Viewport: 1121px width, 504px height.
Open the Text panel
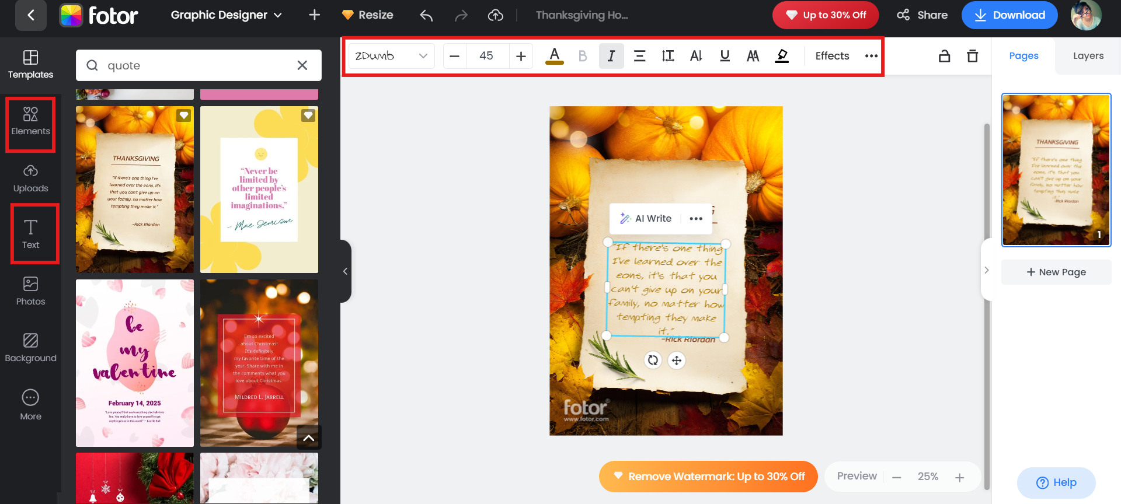pos(30,235)
